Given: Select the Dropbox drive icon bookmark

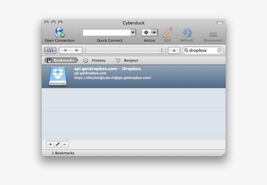Looking at the screenshot, I should click(x=58, y=76).
